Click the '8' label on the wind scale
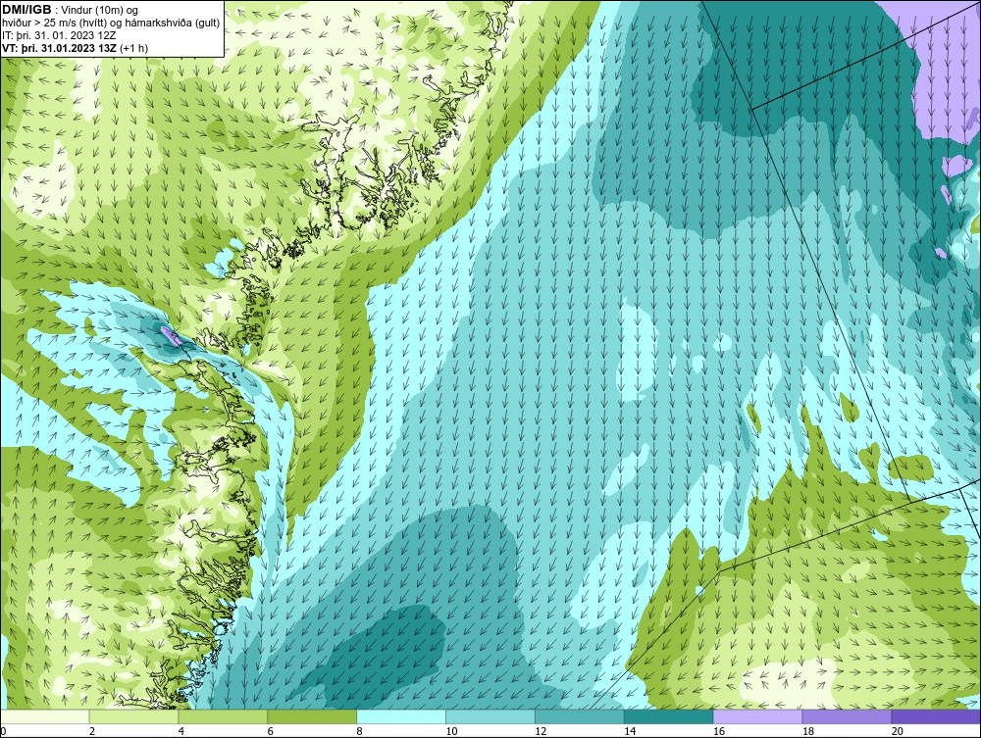 [x=359, y=731]
